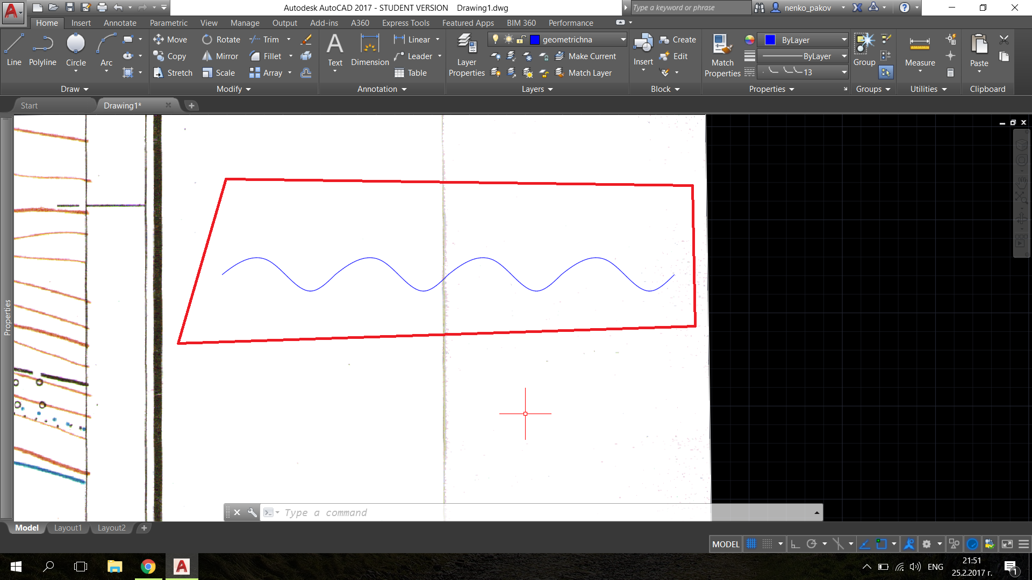Expand the Draw panel

[x=74, y=89]
